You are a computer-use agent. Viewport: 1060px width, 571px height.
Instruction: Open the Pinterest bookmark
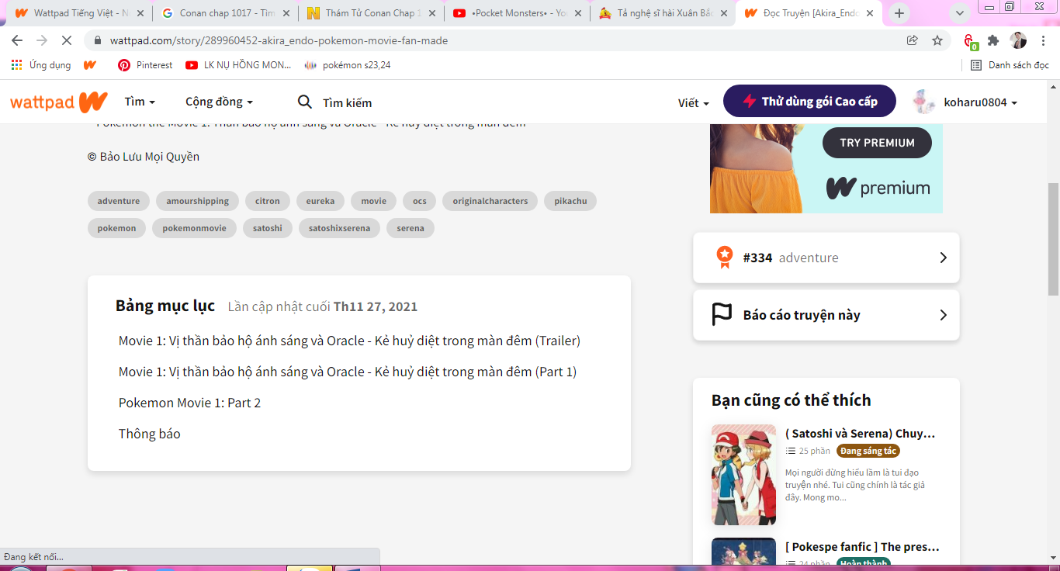145,65
